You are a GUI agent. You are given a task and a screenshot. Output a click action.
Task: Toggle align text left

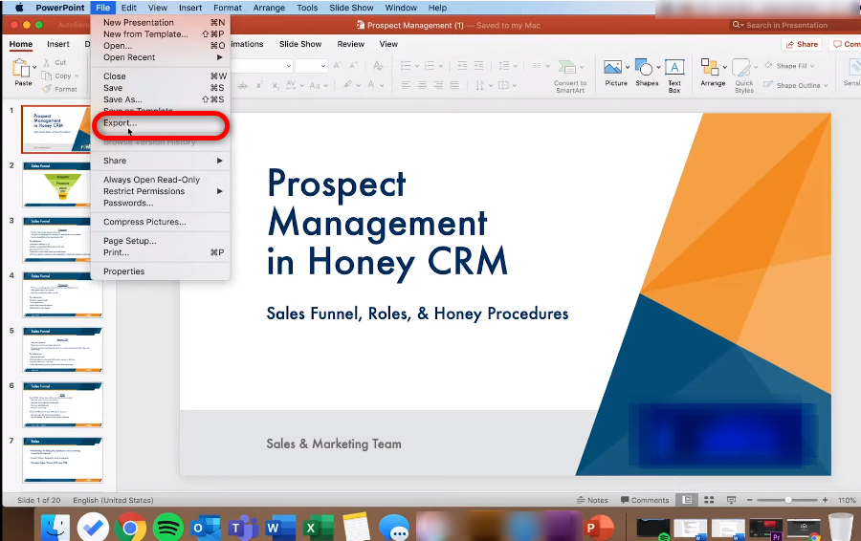click(x=406, y=85)
